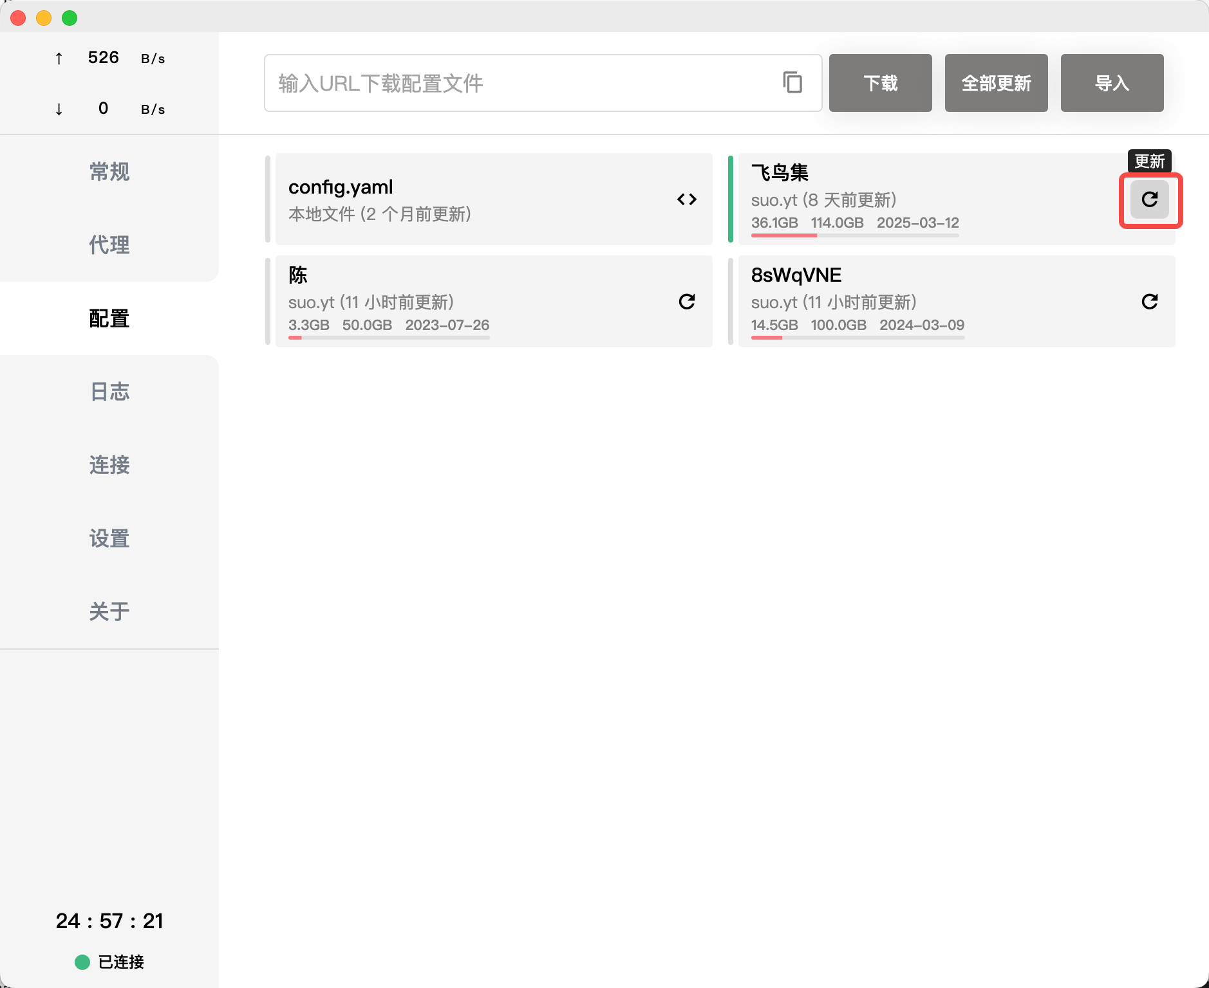
Task: Go to the 连接 tab
Action: coord(109,465)
